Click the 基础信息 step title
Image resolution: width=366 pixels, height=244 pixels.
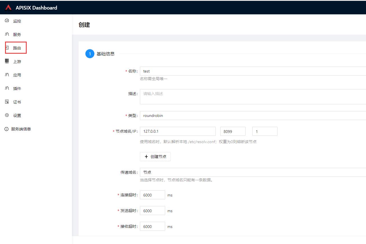pos(106,54)
